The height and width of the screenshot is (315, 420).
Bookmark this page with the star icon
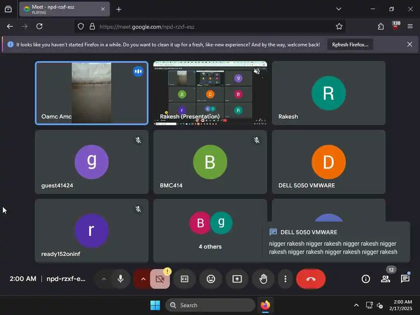coord(339,26)
